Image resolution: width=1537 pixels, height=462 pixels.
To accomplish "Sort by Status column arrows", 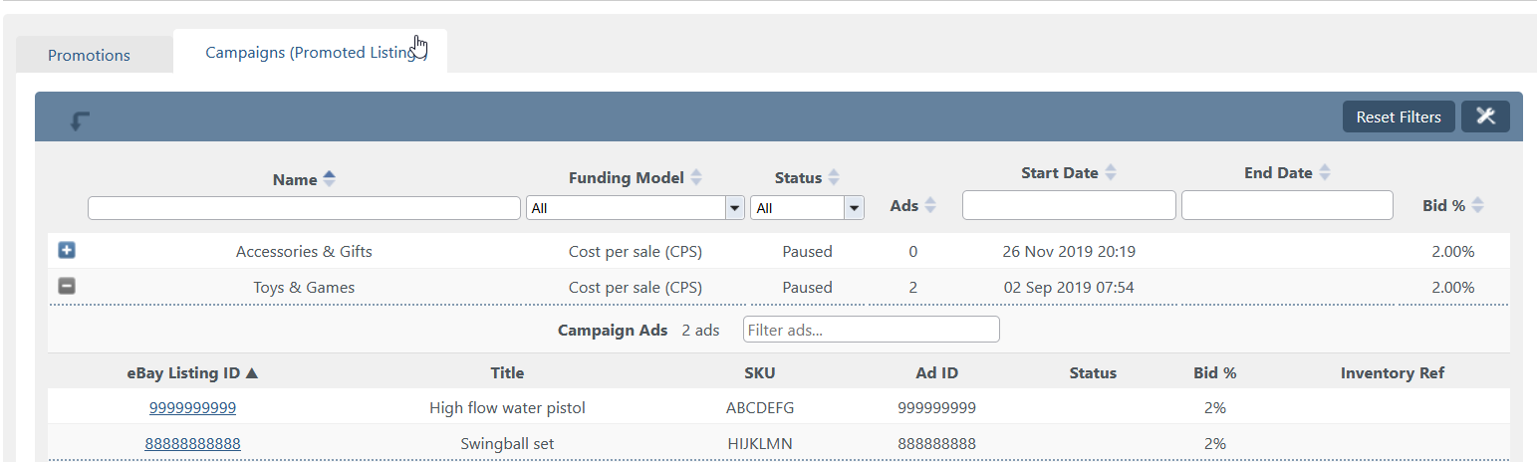I will (x=834, y=177).
